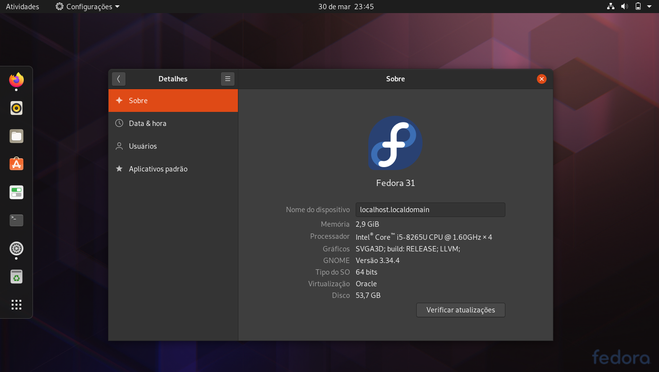Click the memory value 2,9 GiB
The height and width of the screenshot is (372, 659).
[x=367, y=224]
